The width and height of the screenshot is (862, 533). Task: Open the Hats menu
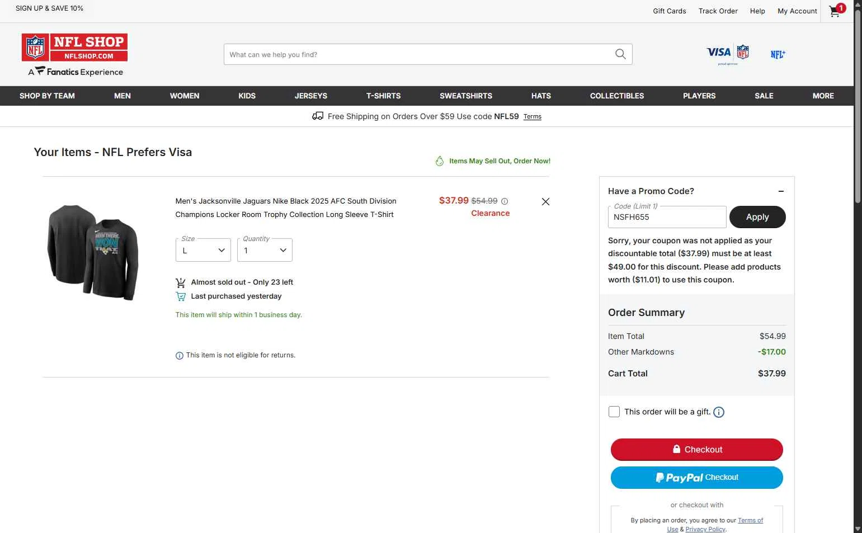541,96
